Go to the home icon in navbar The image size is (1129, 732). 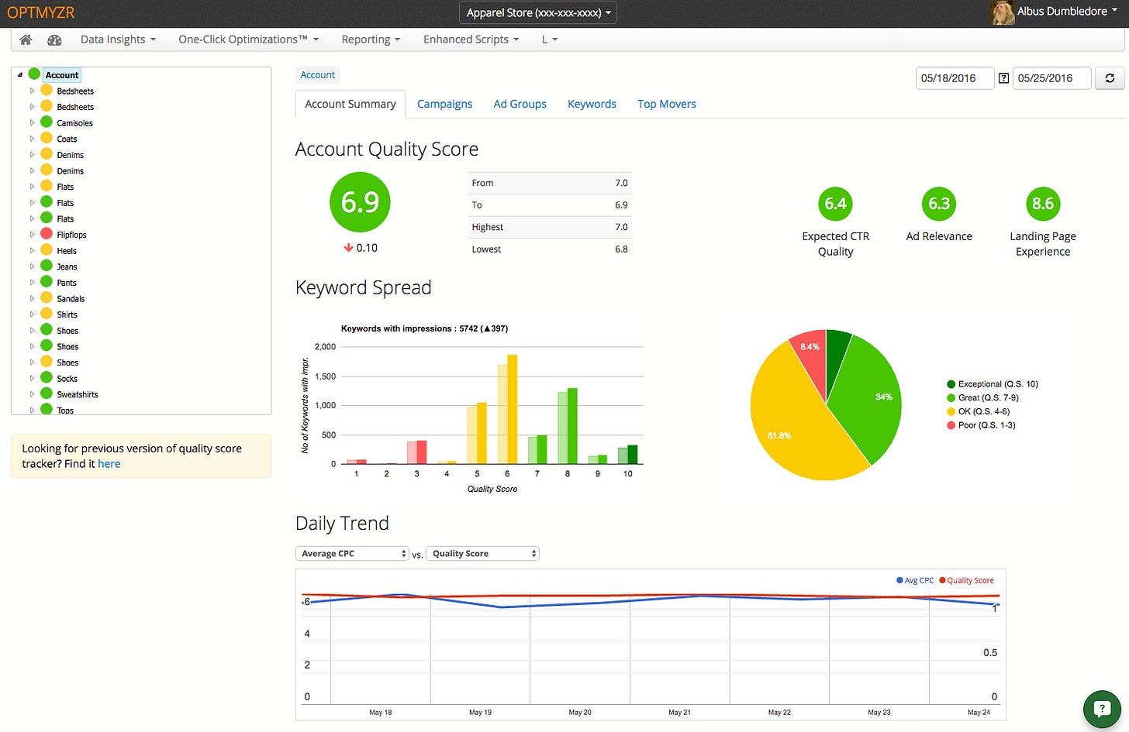[x=26, y=40]
